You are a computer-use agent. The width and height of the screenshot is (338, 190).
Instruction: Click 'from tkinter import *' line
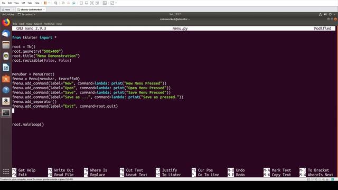tap(34, 37)
